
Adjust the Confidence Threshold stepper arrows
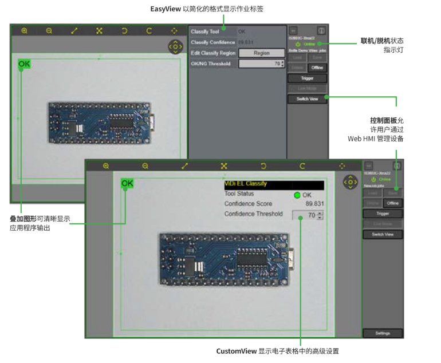[x=320, y=215]
